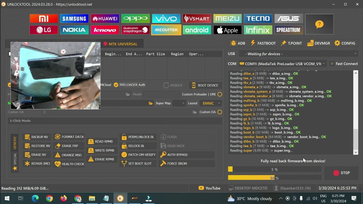This screenshot has width=363, height=204.
Task: Open FASTBOOT lightning tool
Action: pos(263,43)
